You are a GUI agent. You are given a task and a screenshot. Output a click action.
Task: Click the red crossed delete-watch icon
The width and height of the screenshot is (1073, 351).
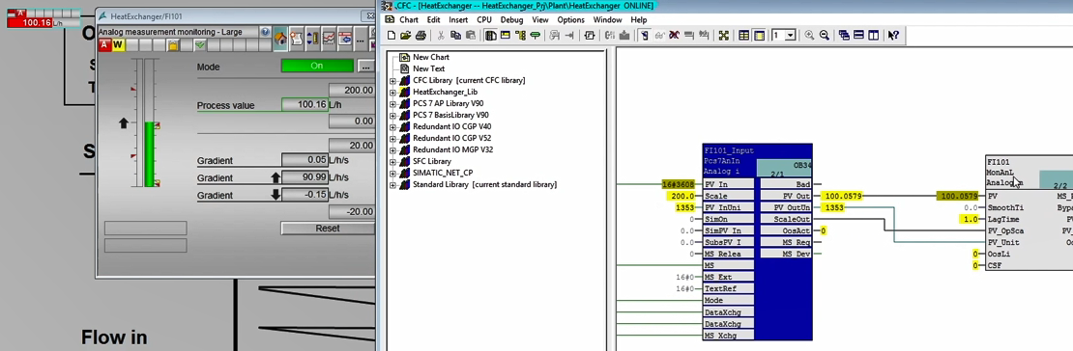(x=674, y=36)
